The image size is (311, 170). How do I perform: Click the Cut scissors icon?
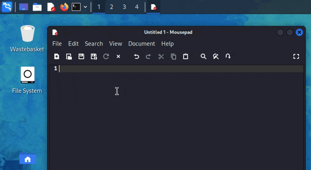coord(161,57)
